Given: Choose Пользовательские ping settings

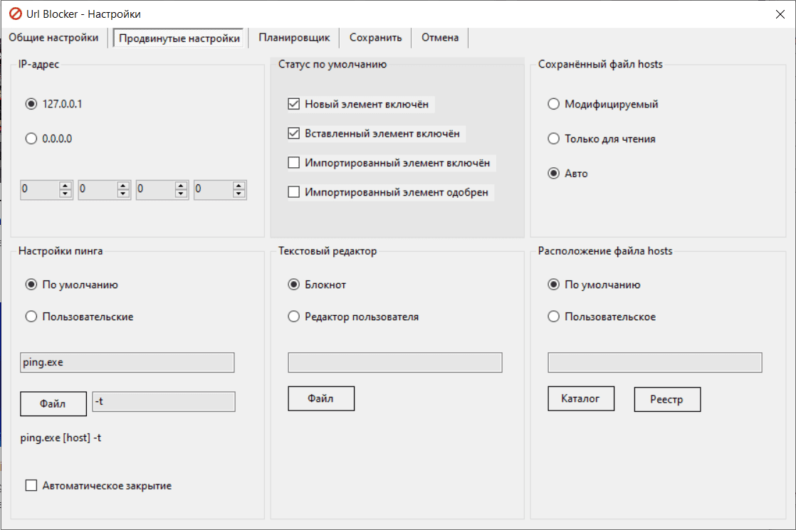Looking at the screenshot, I should point(31,317).
